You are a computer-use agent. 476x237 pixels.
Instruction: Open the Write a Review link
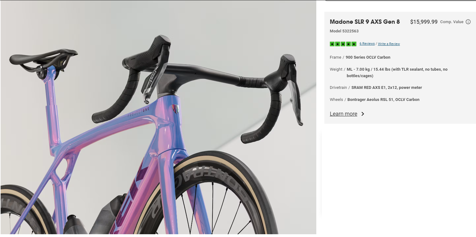pos(389,44)
